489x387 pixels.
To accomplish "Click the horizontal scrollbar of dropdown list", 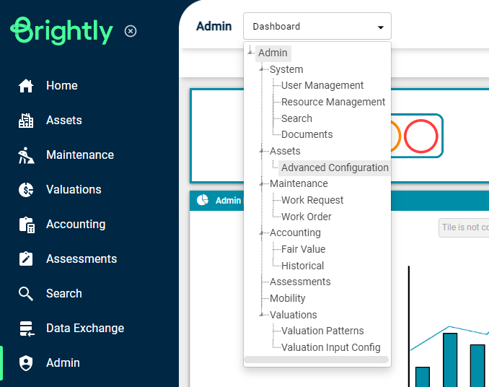I will tap(316, 360).
